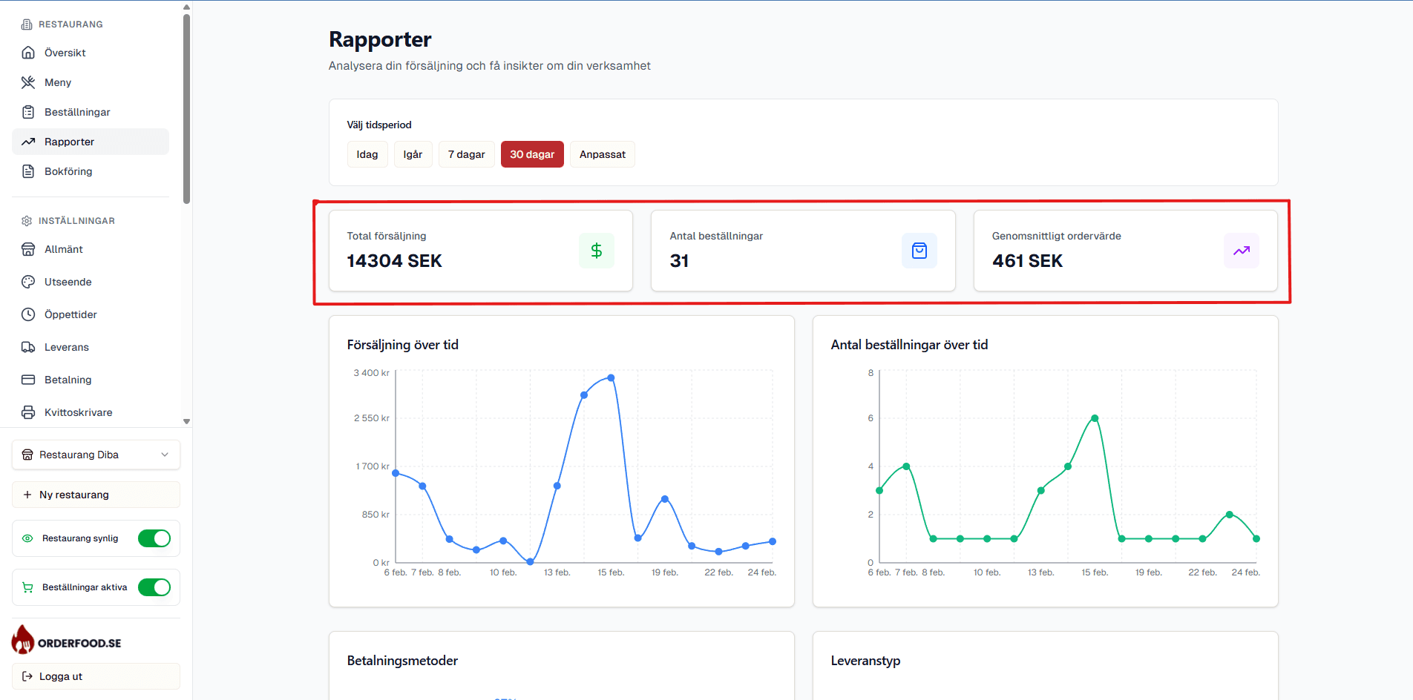Screen dimensions: 1413x700
Task: Open Beställningar in the sidebar menu
Action: [77, 112]
